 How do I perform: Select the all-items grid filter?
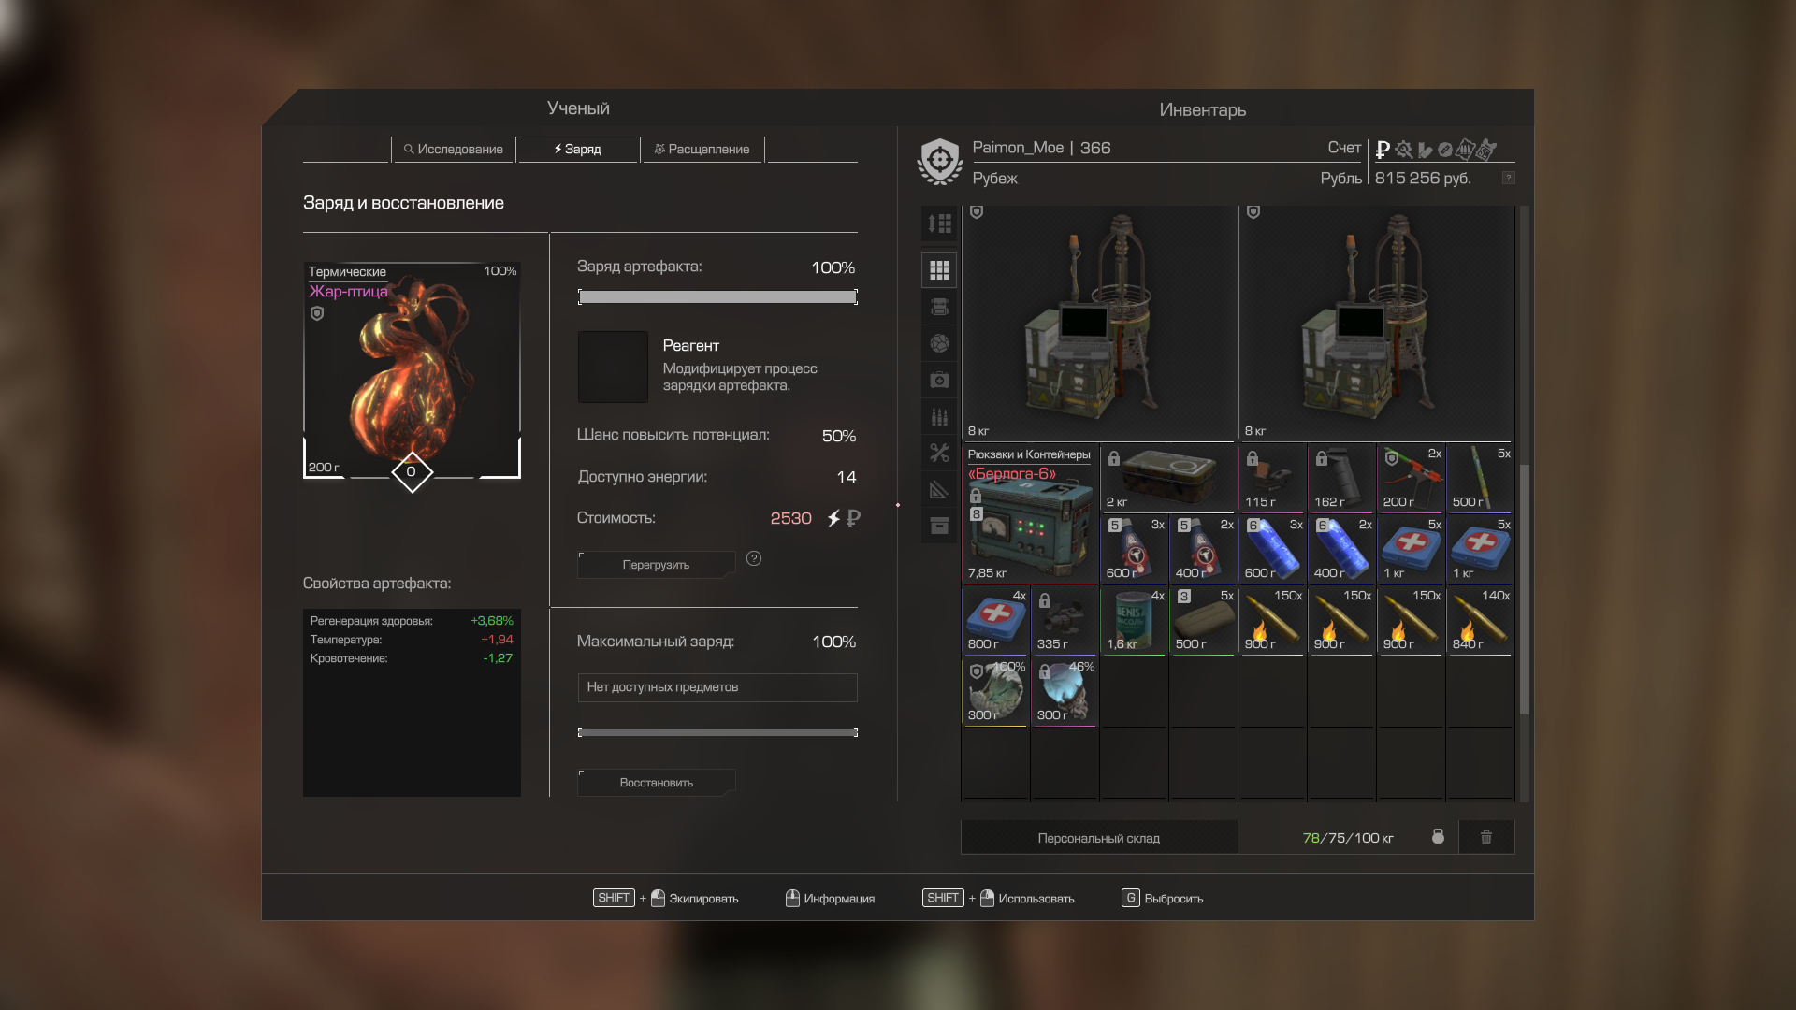click(x=939, y=270)
